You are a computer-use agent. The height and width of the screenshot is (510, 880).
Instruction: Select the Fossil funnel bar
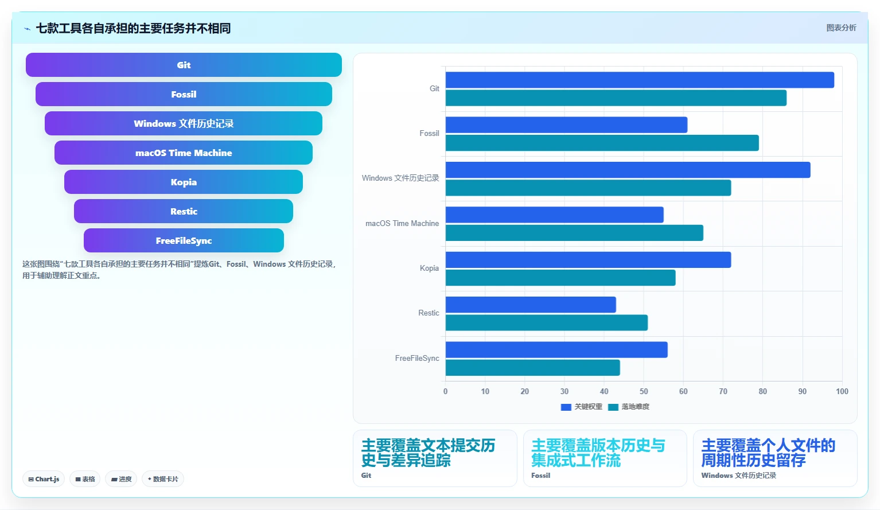tap(184, 94)
